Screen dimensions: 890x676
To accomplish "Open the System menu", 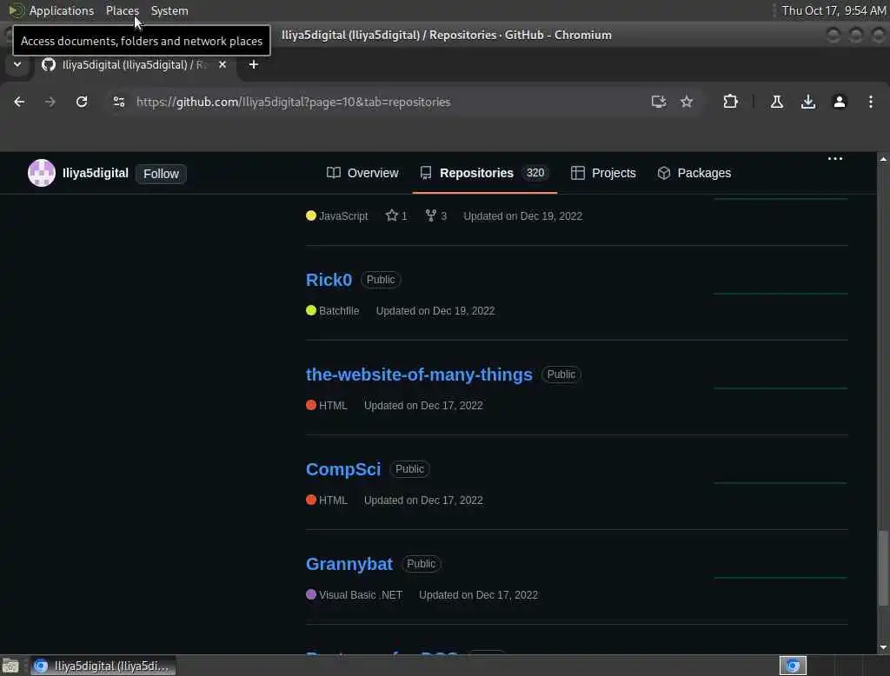I will point(169,10).
